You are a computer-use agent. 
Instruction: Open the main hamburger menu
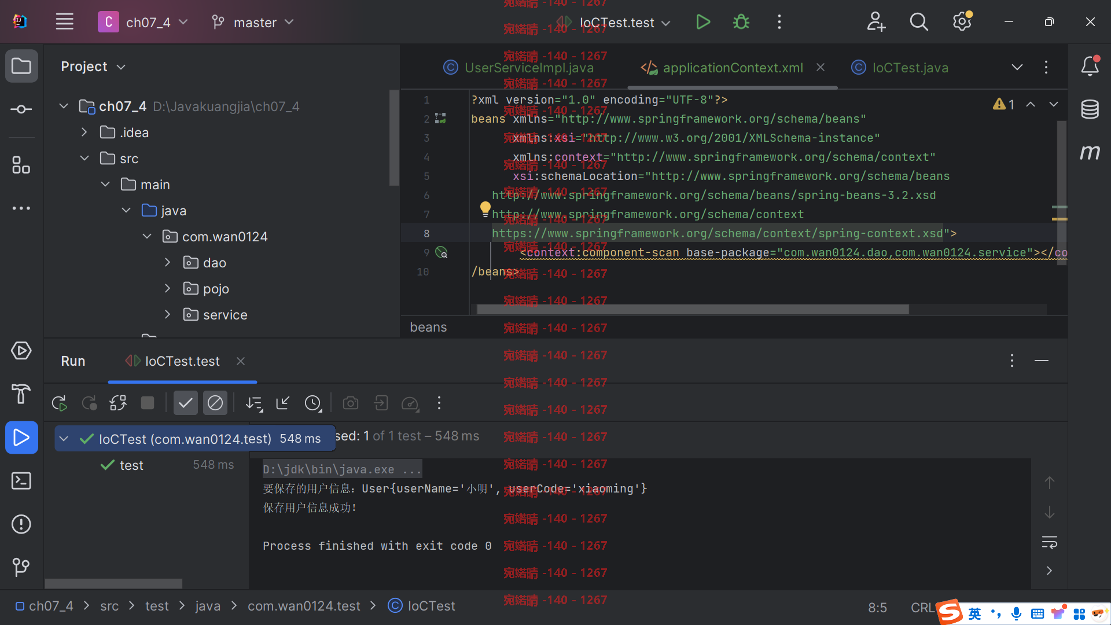[x=64, y=22]
